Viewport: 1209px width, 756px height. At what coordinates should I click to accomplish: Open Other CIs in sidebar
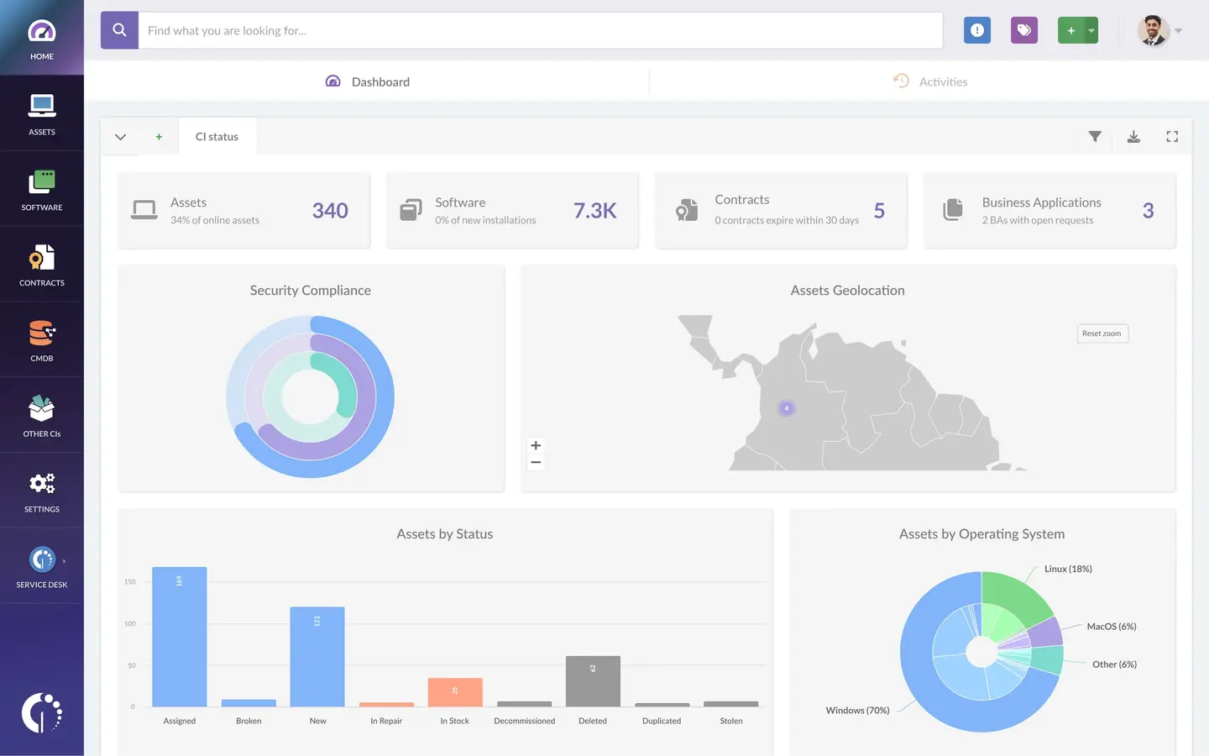pos(41,416)
